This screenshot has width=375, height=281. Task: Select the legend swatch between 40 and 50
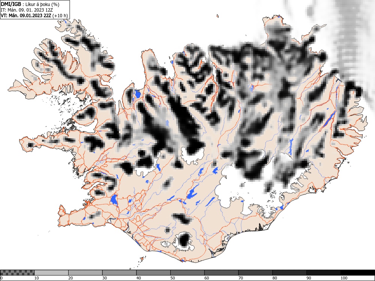[153, 273]
